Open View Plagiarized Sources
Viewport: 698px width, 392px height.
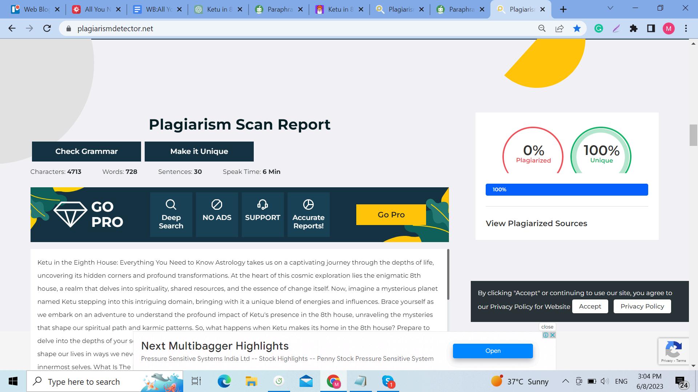click(536, 223)
